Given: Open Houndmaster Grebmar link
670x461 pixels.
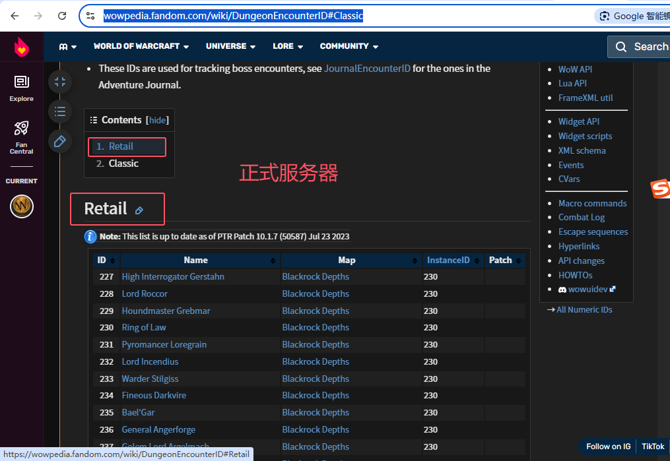Looking at the screenshot, I should [x=166, y=311].
